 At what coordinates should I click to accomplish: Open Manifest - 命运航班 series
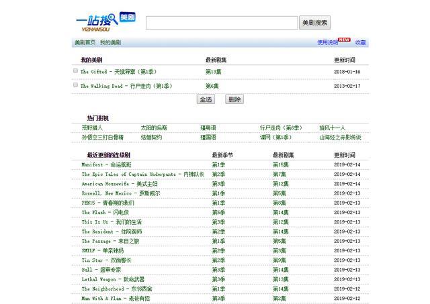click(106, 164)
